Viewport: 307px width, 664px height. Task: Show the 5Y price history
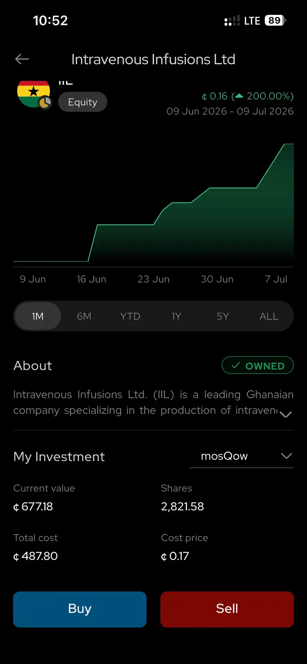(223, 316)
